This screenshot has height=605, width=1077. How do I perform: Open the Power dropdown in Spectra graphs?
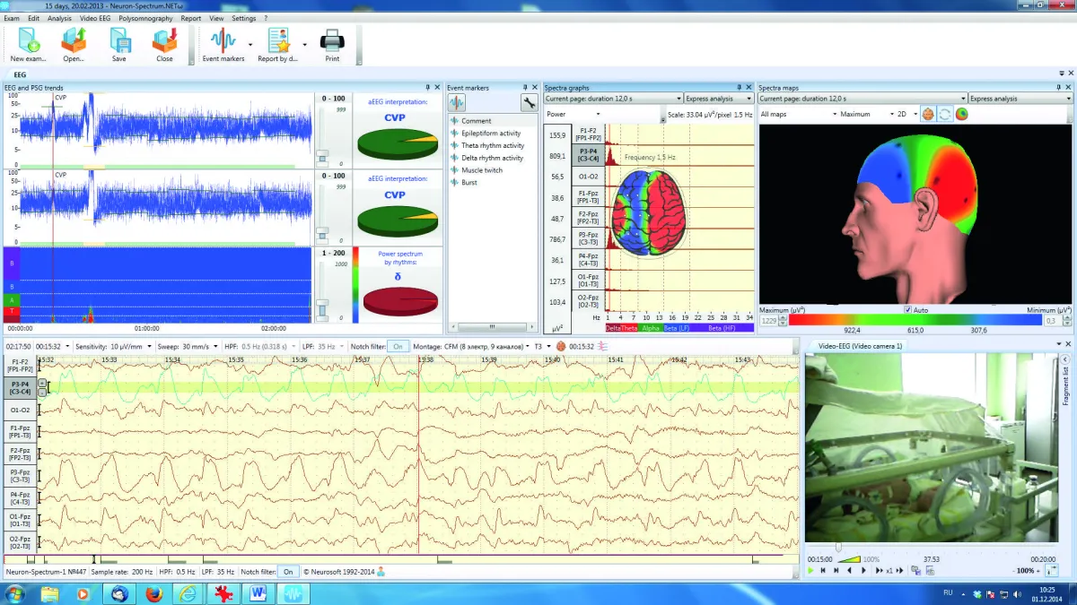574,114
